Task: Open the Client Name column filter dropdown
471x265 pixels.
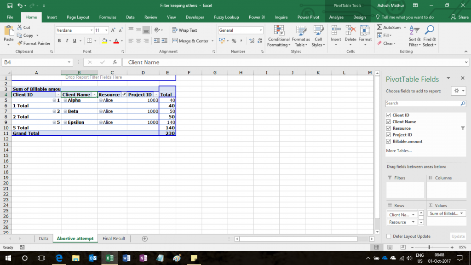Action: (x=94, y=95)
